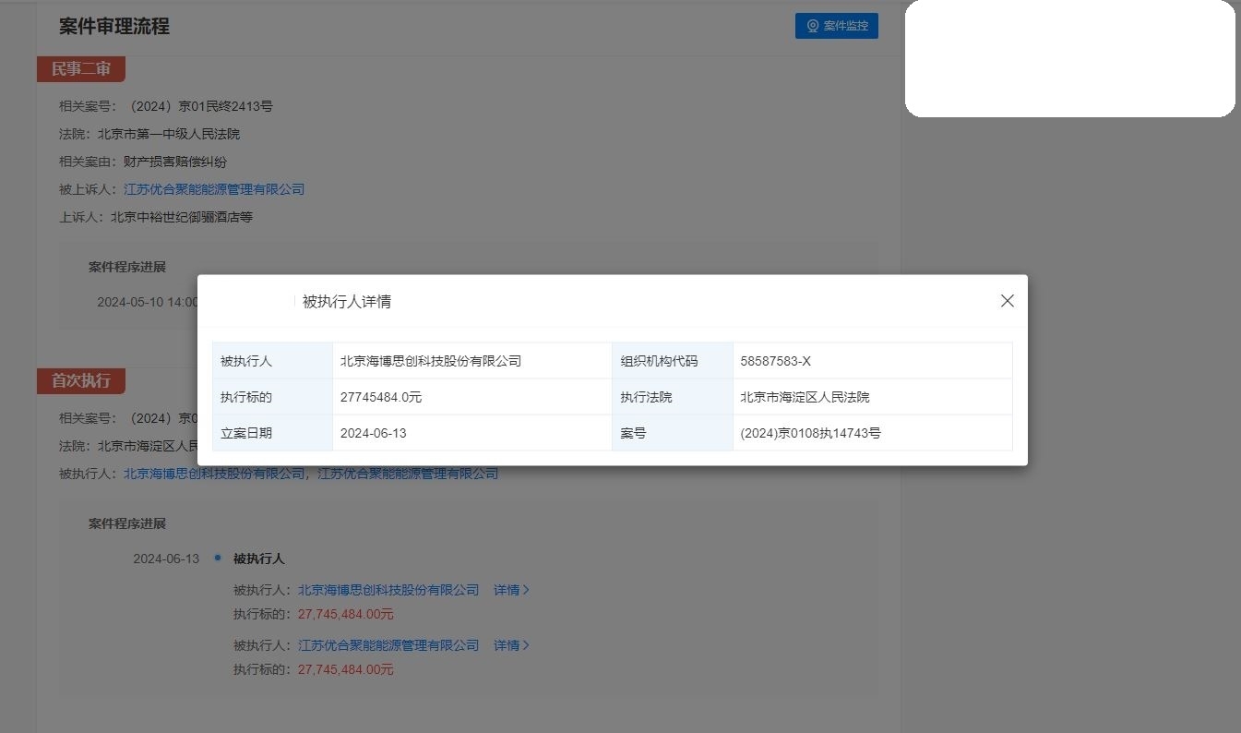Click the last 27,745,484.00元 amount in red
The height and width of the screenshot is (733, 1241).
click(346, 669)
